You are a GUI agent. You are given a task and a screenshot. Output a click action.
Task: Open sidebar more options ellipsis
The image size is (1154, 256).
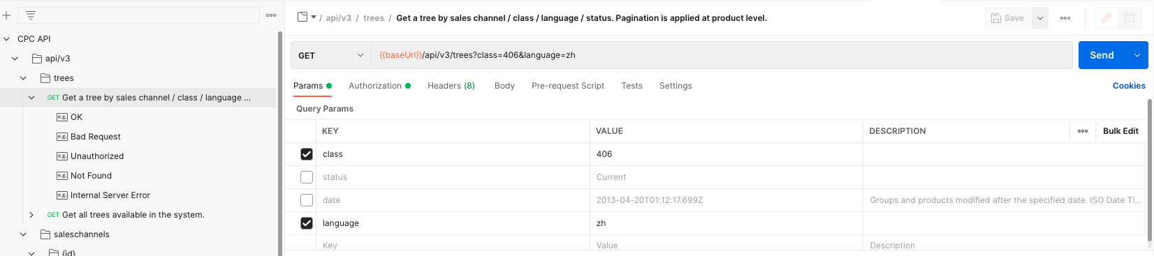tap(271, 15)
